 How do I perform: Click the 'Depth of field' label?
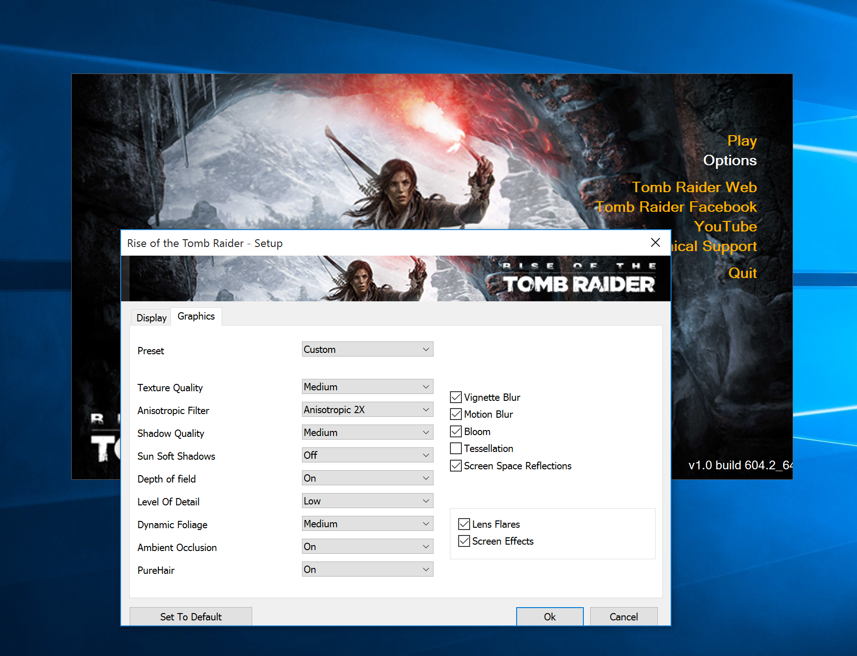166,479
